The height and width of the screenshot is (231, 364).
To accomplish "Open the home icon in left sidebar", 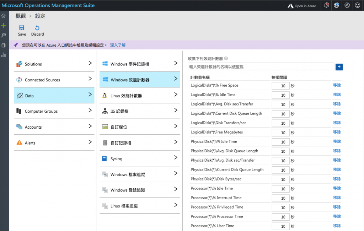I will [x=4, y=16].
